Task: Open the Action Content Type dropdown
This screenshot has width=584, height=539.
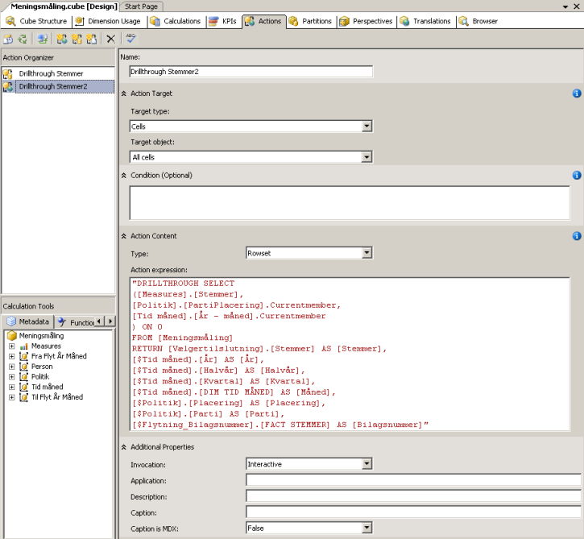Action: pos(367,253)
